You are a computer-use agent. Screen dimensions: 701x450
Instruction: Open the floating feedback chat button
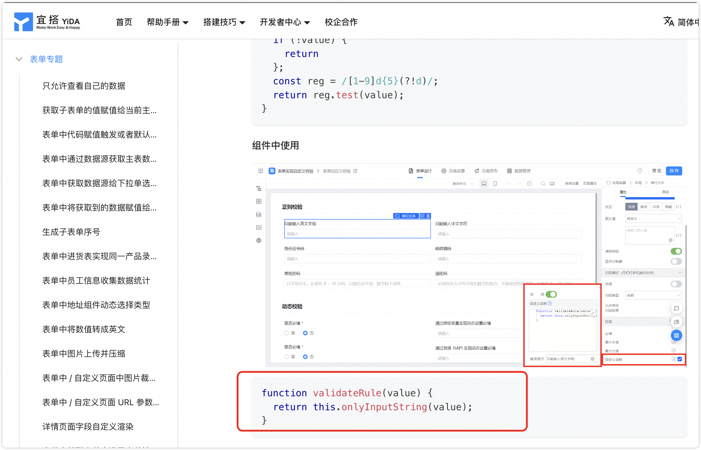676,308
